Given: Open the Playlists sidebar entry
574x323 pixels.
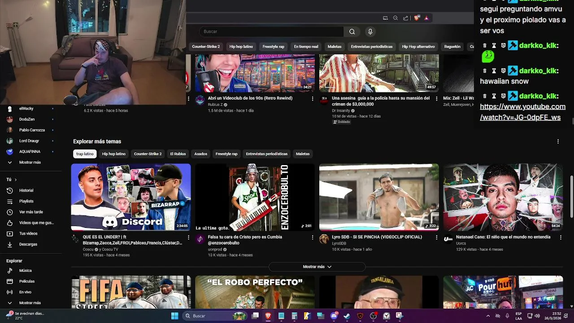Looking at the screenshot, I should pos(27,201).
